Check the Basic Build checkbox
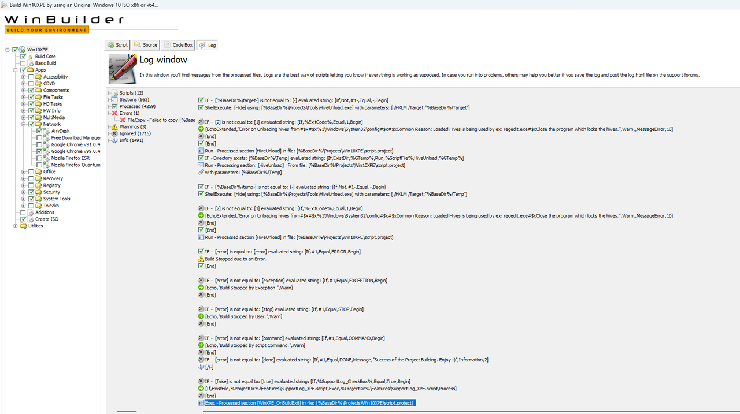Screen dimensions: 740x414 [x=23, y=63]
